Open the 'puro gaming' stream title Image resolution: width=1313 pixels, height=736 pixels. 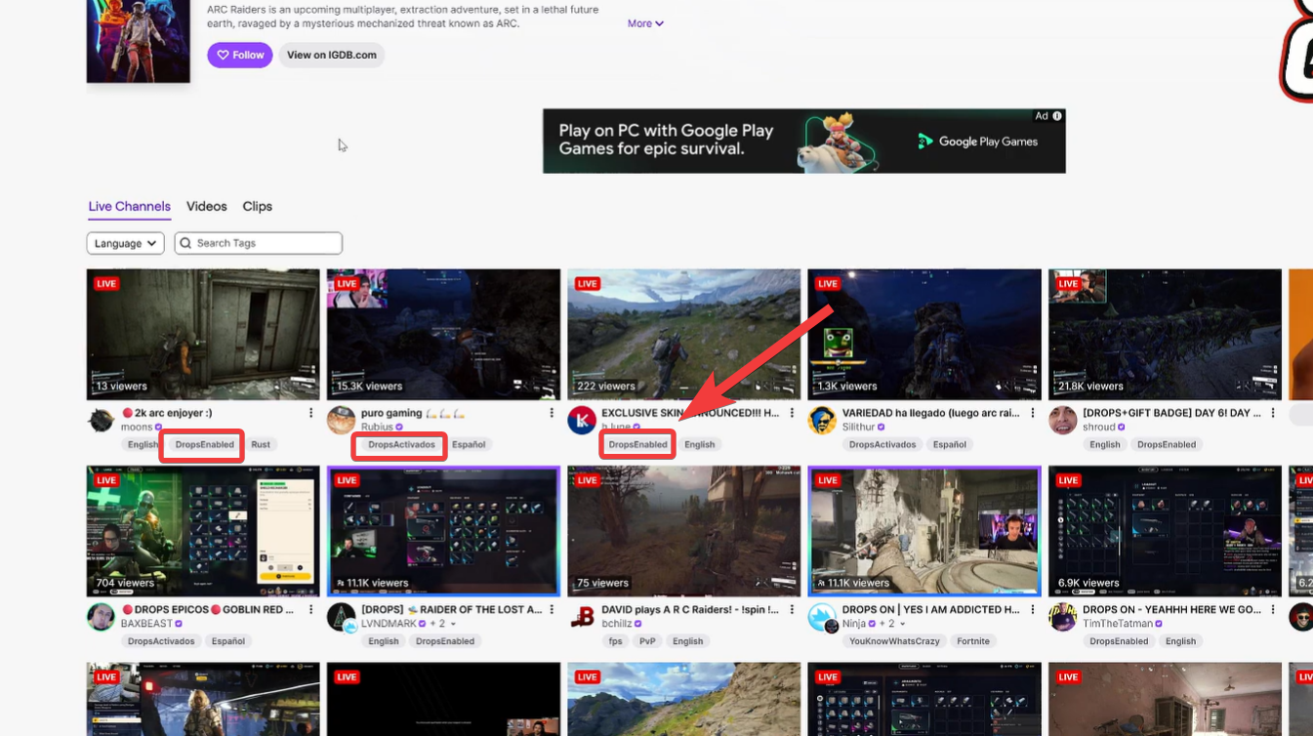point(413,413)
